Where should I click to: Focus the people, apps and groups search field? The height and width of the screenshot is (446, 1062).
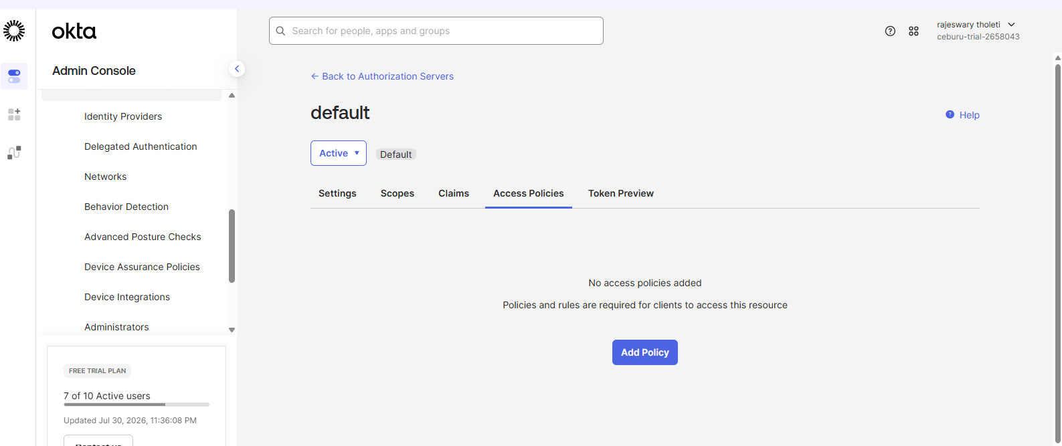[436, 31]
